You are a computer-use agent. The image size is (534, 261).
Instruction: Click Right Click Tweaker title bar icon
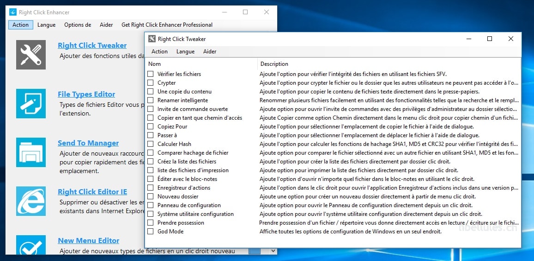(152, 39)
